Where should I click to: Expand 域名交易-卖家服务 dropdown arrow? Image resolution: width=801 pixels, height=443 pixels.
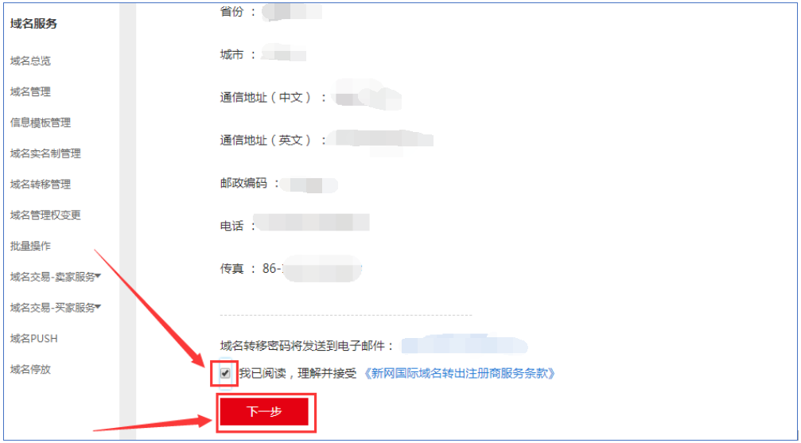(x=98, y=277)
